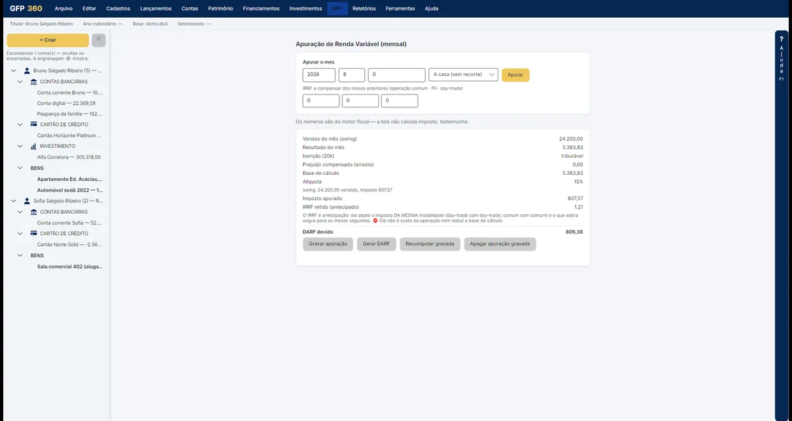Select the Cartão Norte Gold row
This screenshot has height=421, width=792.
click(x=69, y=244)
